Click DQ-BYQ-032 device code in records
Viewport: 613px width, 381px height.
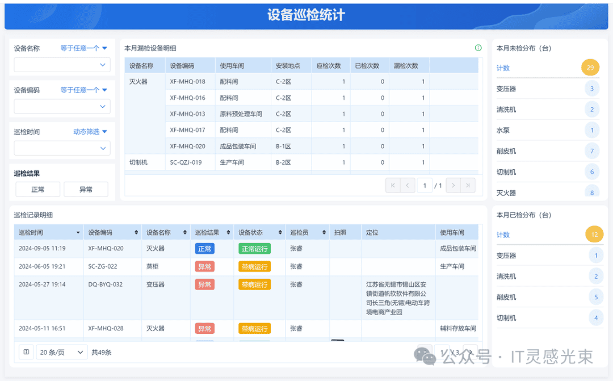pyautogui.click(x=105, y=284)
